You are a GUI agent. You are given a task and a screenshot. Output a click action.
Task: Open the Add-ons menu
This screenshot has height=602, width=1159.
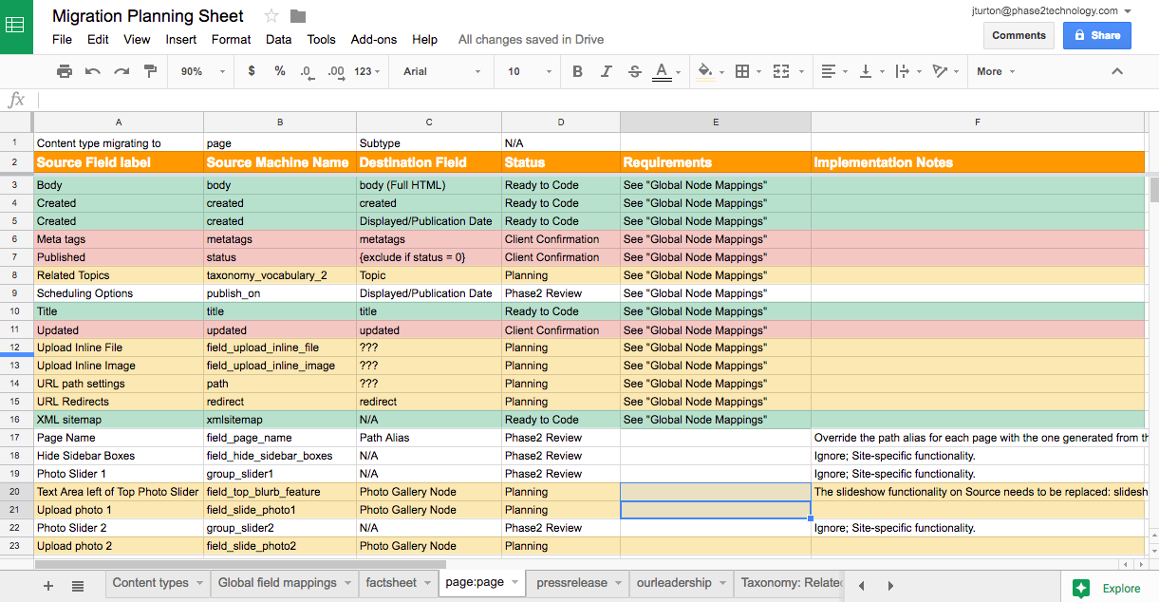click(x=374, y=39)
